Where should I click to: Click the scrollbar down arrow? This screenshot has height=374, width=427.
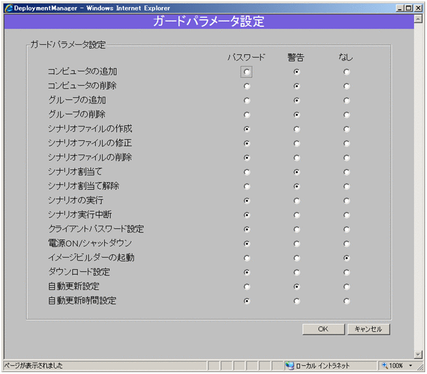(x=418, y=355)
